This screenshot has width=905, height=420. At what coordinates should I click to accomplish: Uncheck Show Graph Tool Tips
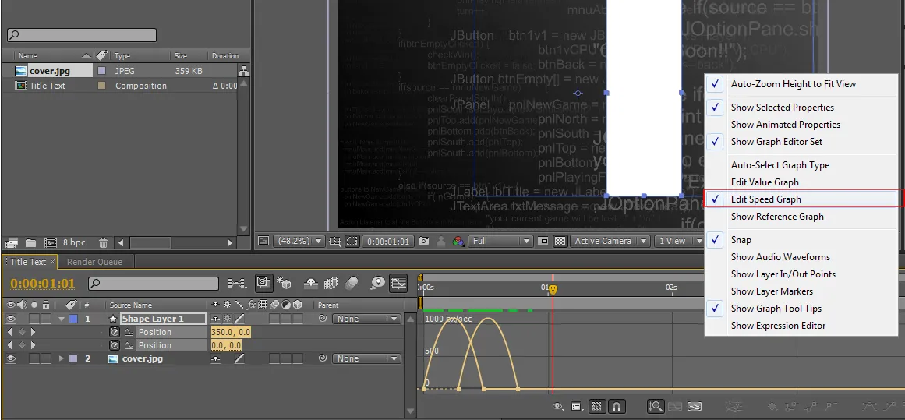[776, 308]
